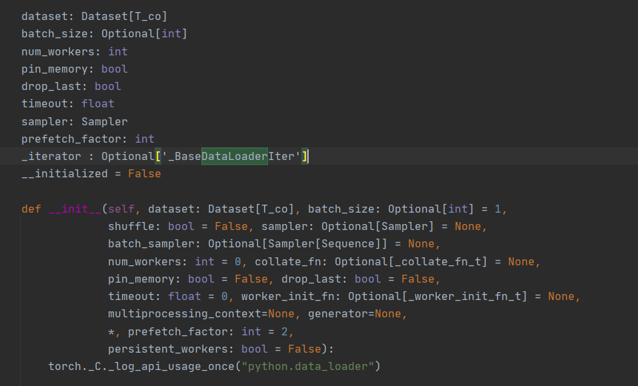This screenshot has height=386, width=638.
Task: Click the 'self' parameter in __init__
Action: point(121,209)
